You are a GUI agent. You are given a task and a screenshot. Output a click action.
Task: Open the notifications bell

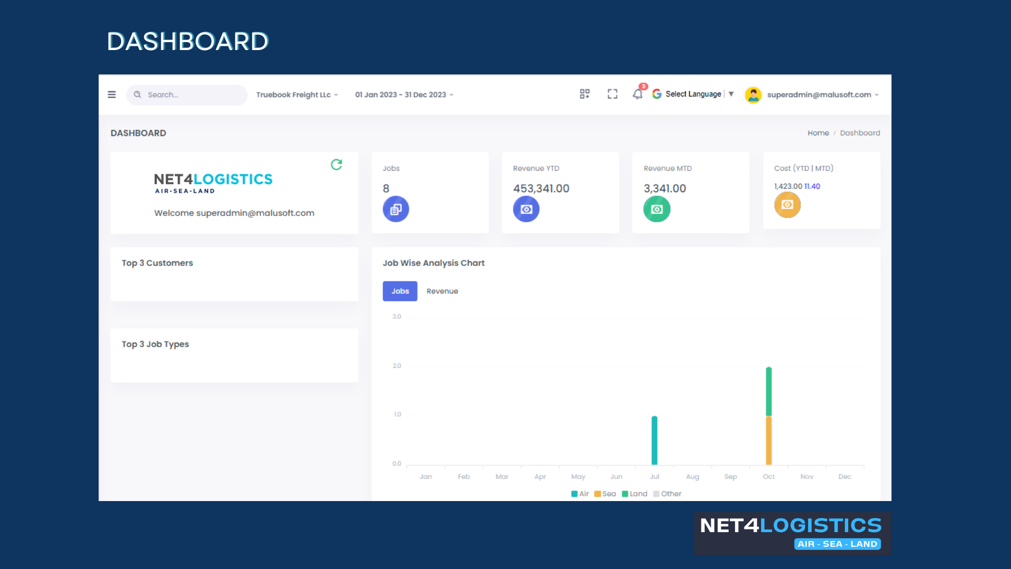[x=638, y=94]
